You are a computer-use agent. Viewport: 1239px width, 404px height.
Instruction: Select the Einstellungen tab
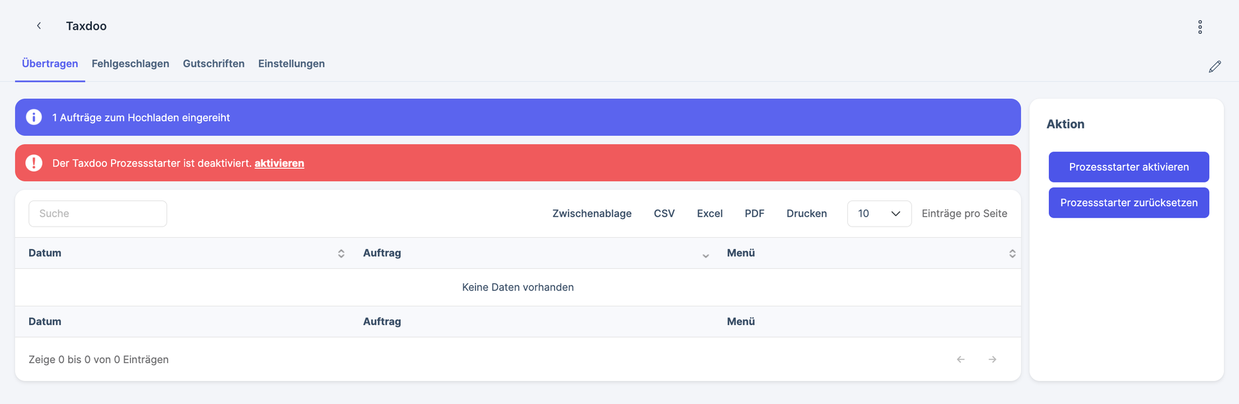coord(291,63)
